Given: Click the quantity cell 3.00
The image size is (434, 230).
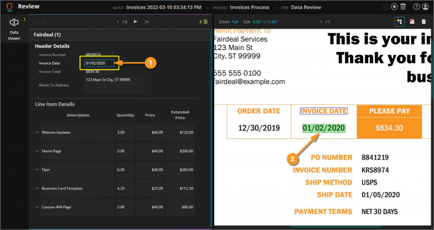Looking at the screenshot, I should click(x=125, y=132).
